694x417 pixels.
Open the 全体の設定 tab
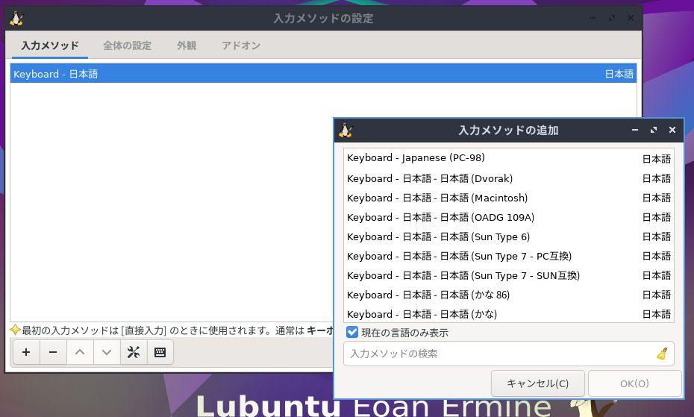click(128, 46)
